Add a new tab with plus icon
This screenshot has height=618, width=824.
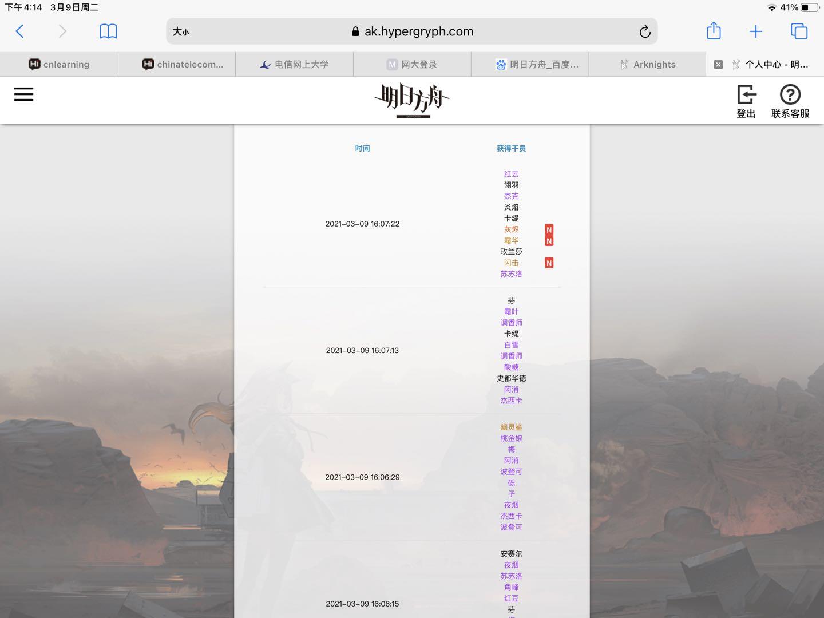point(756,31)
